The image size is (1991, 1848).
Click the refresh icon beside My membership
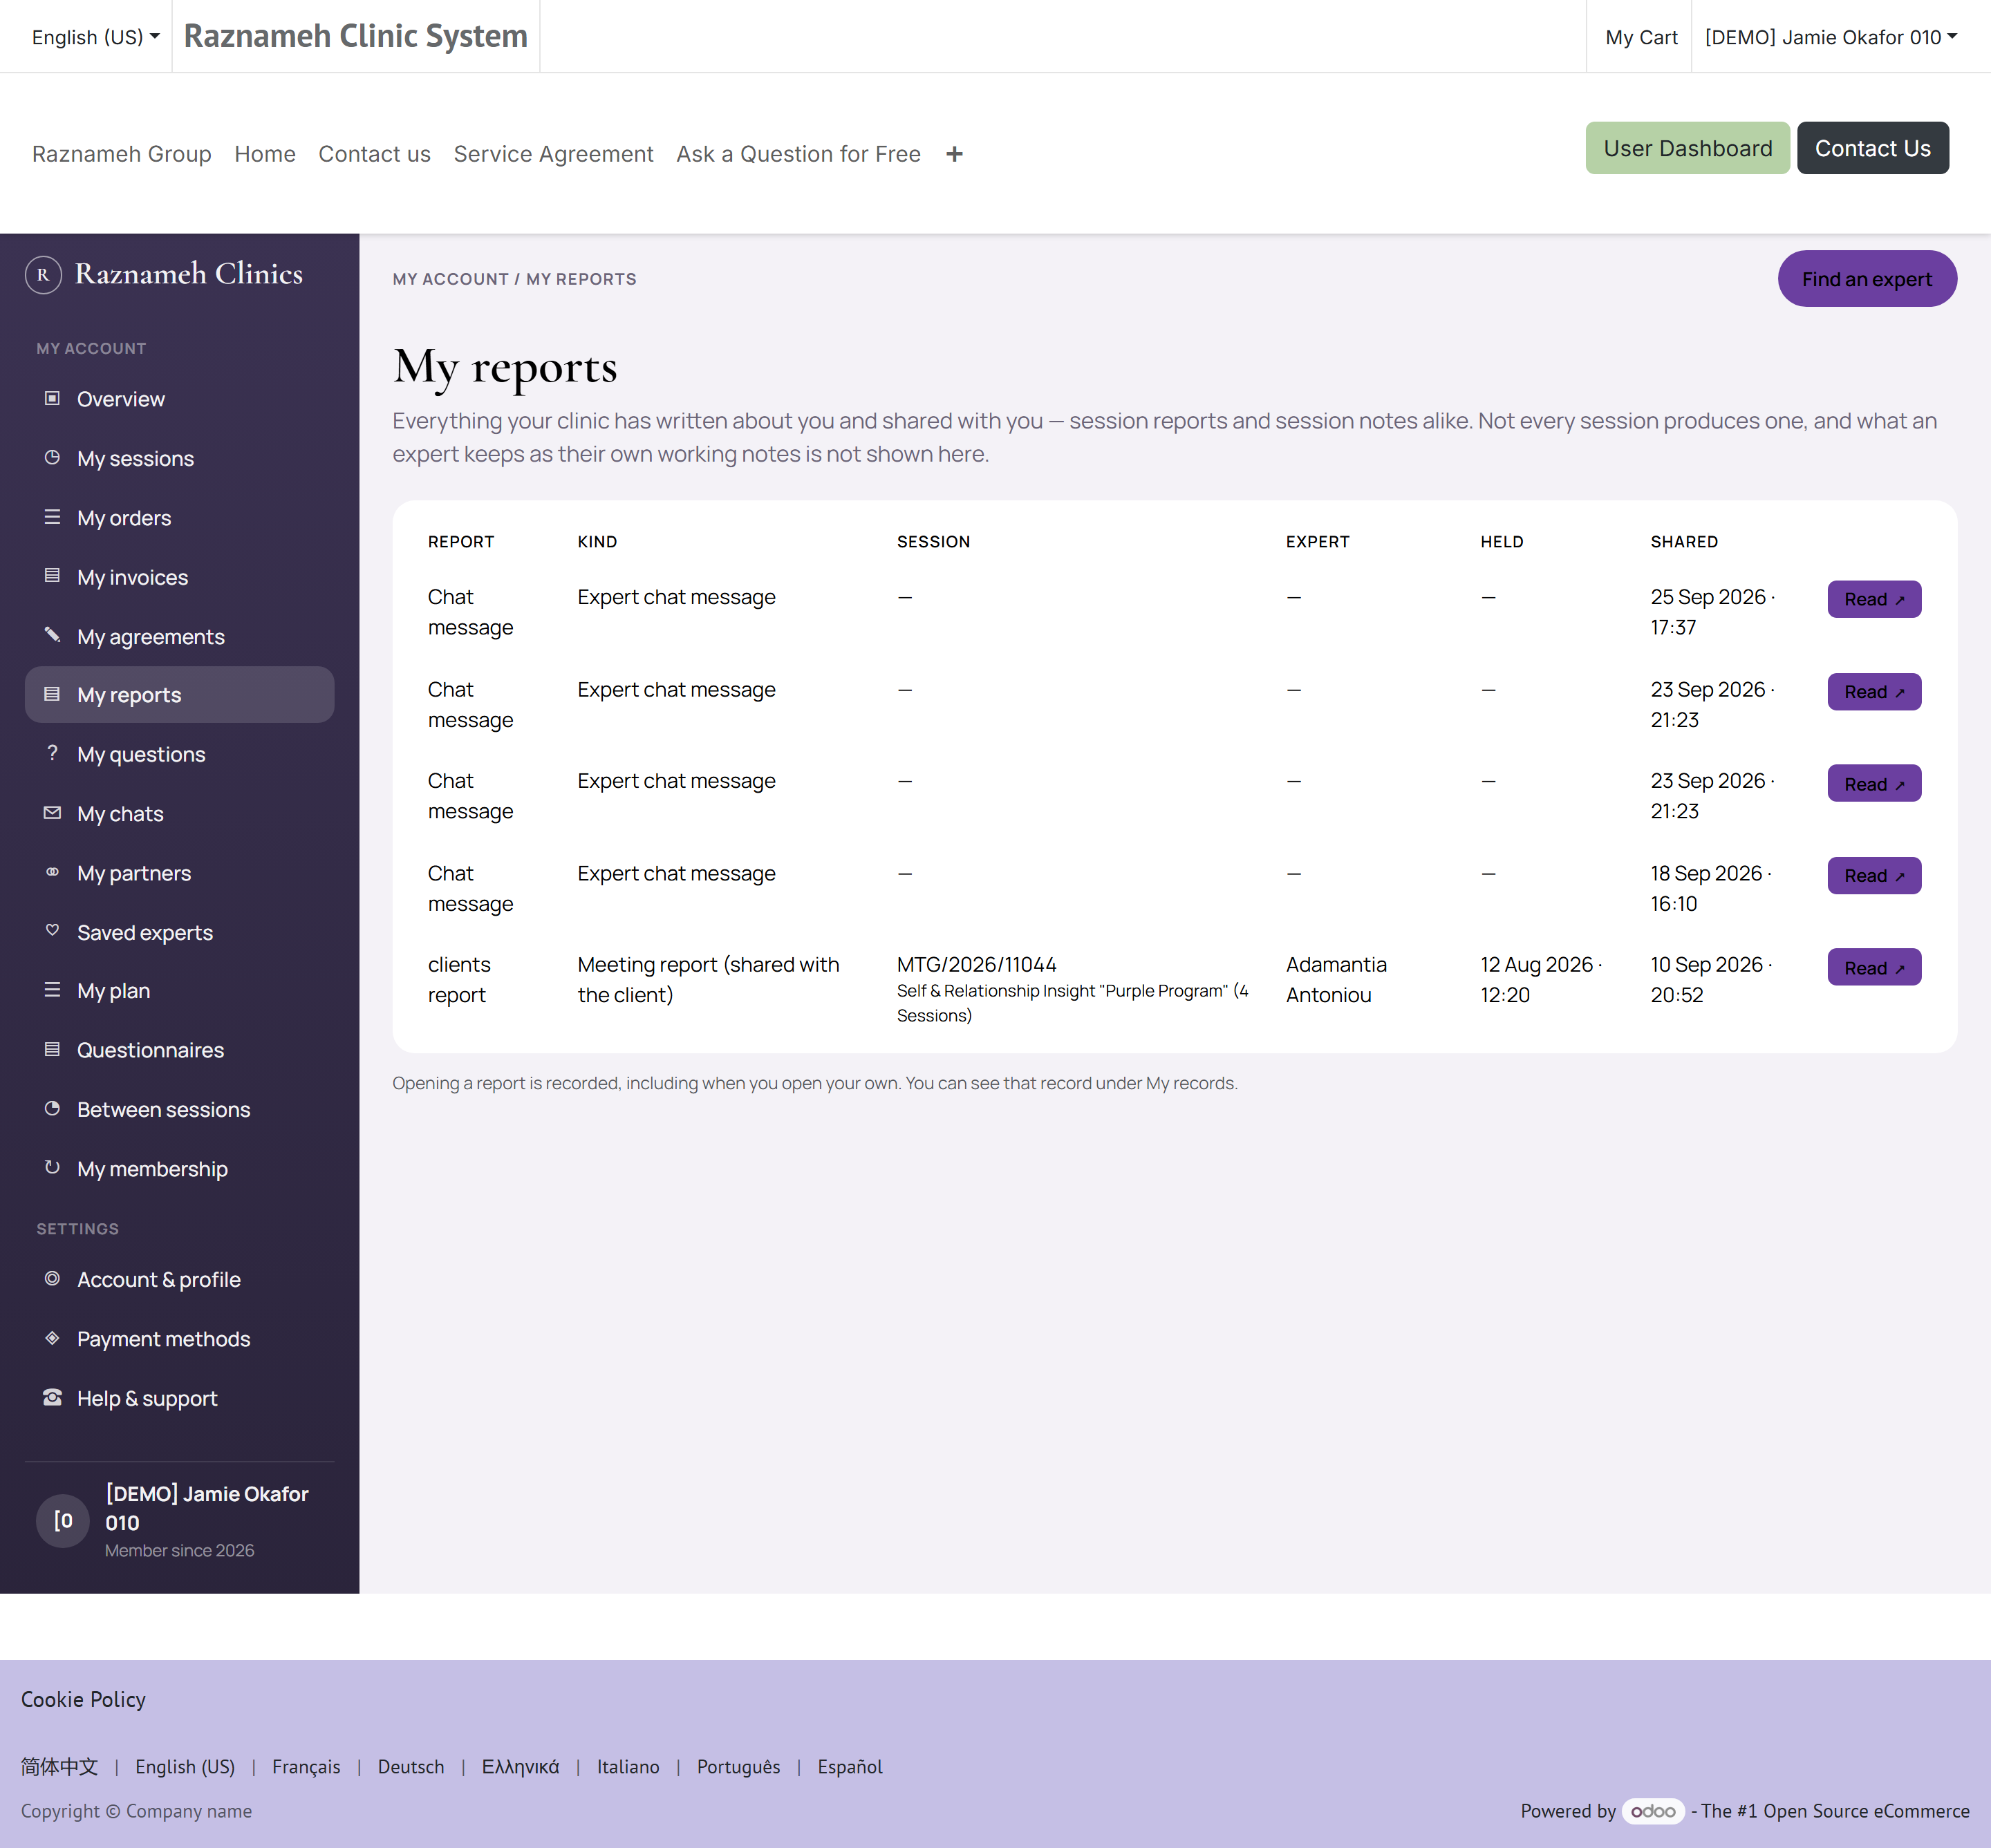pos(52,1167)
